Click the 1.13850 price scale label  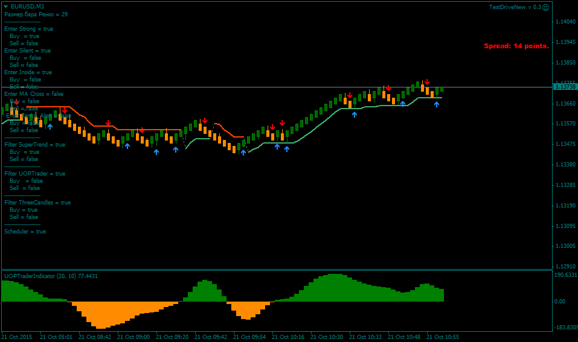point(565,63)
